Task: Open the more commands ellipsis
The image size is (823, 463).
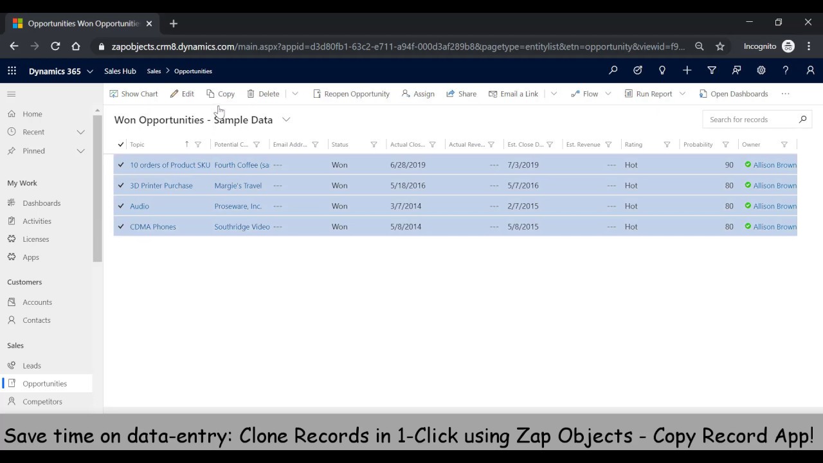Action: pos(785,94)
